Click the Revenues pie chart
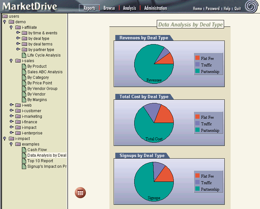The height and width of the screenshot is (209, 260). click(x=154, y=64)
